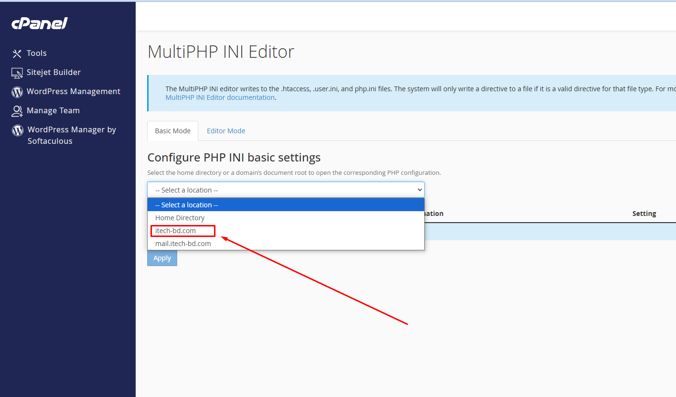Collapse the Select a location dropdown
This screenshot has height=397, width=676.
[x=286, y=190]
